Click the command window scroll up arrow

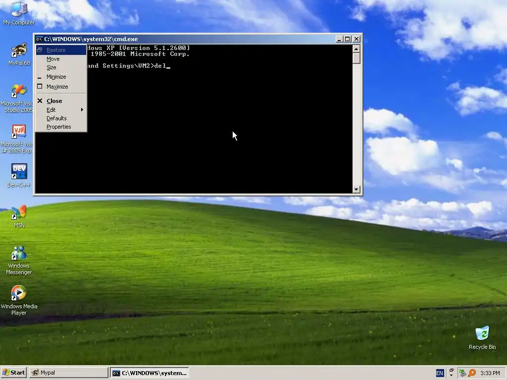356,49
